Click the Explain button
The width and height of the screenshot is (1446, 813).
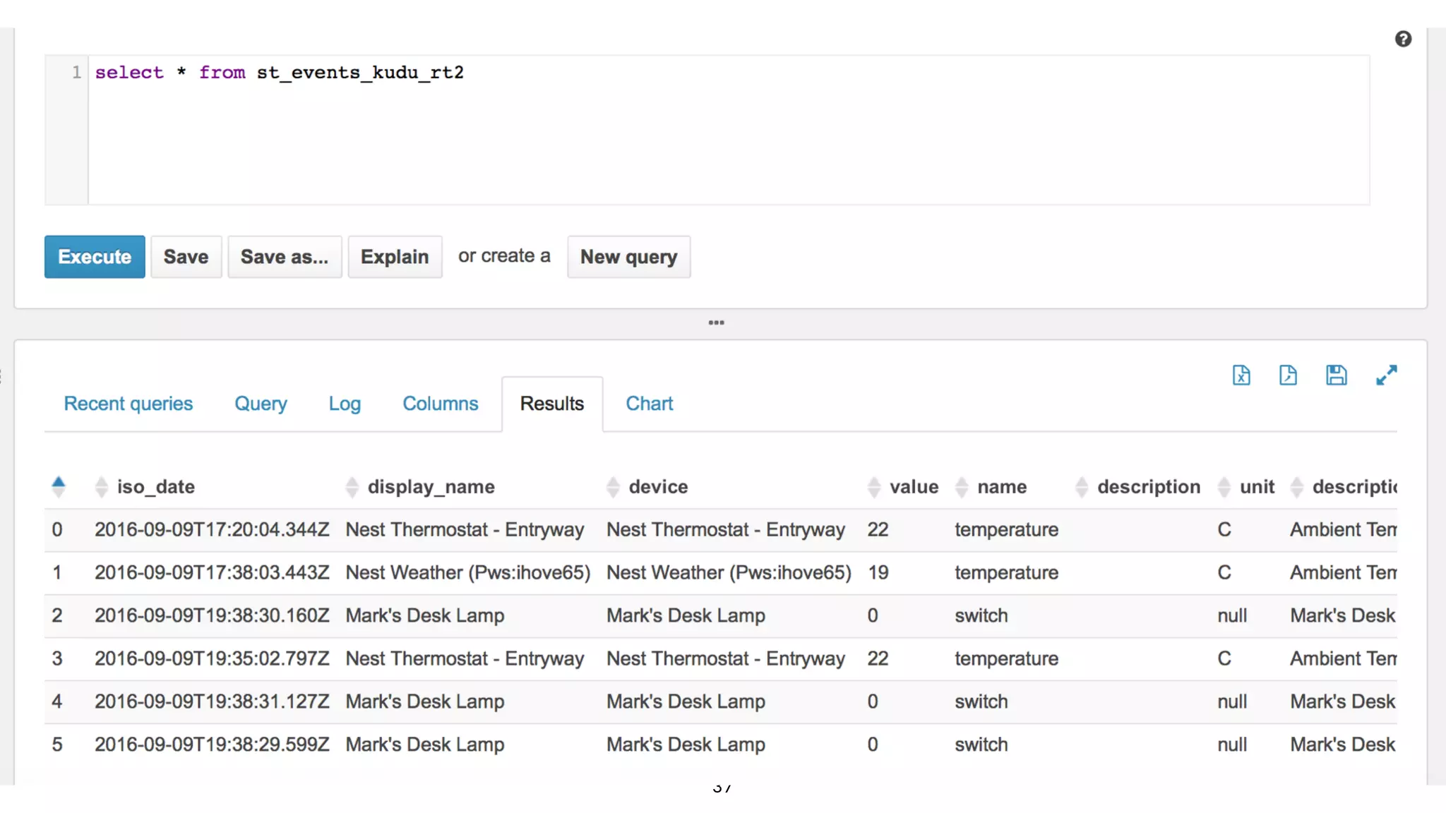pos(394,257)
